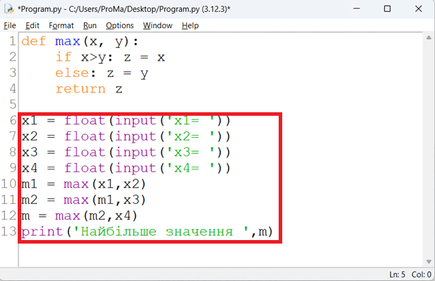Click the 'return' keyword on line 4
435x281 pixels.
click(x=81, y=89)
